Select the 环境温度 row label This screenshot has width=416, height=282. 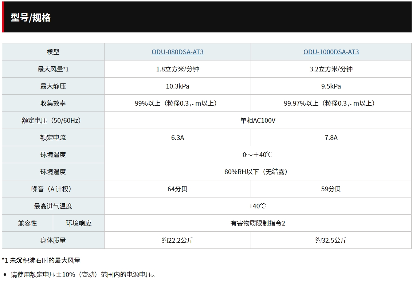[53, 154]
